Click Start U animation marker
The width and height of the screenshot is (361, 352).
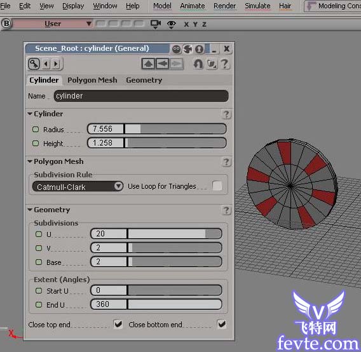[x=39, y=290]
